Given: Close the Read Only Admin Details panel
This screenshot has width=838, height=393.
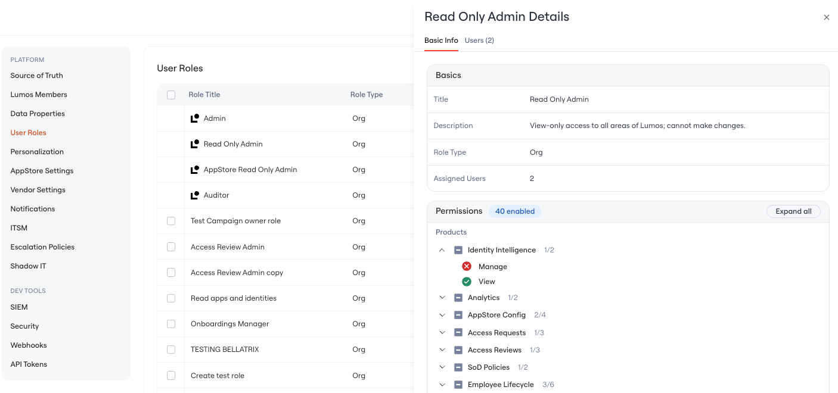Looking at the screenshot, I should [827, 17].
